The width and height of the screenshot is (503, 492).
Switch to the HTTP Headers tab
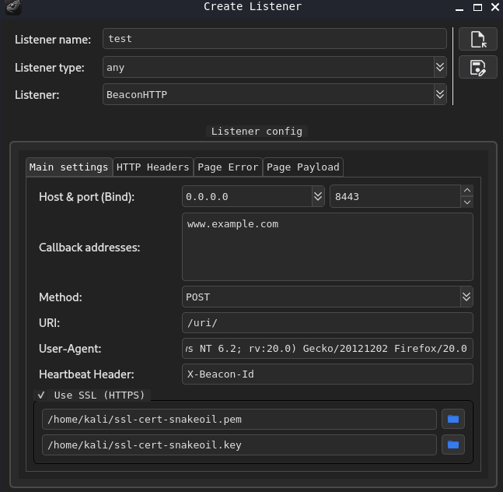[152, 167]
